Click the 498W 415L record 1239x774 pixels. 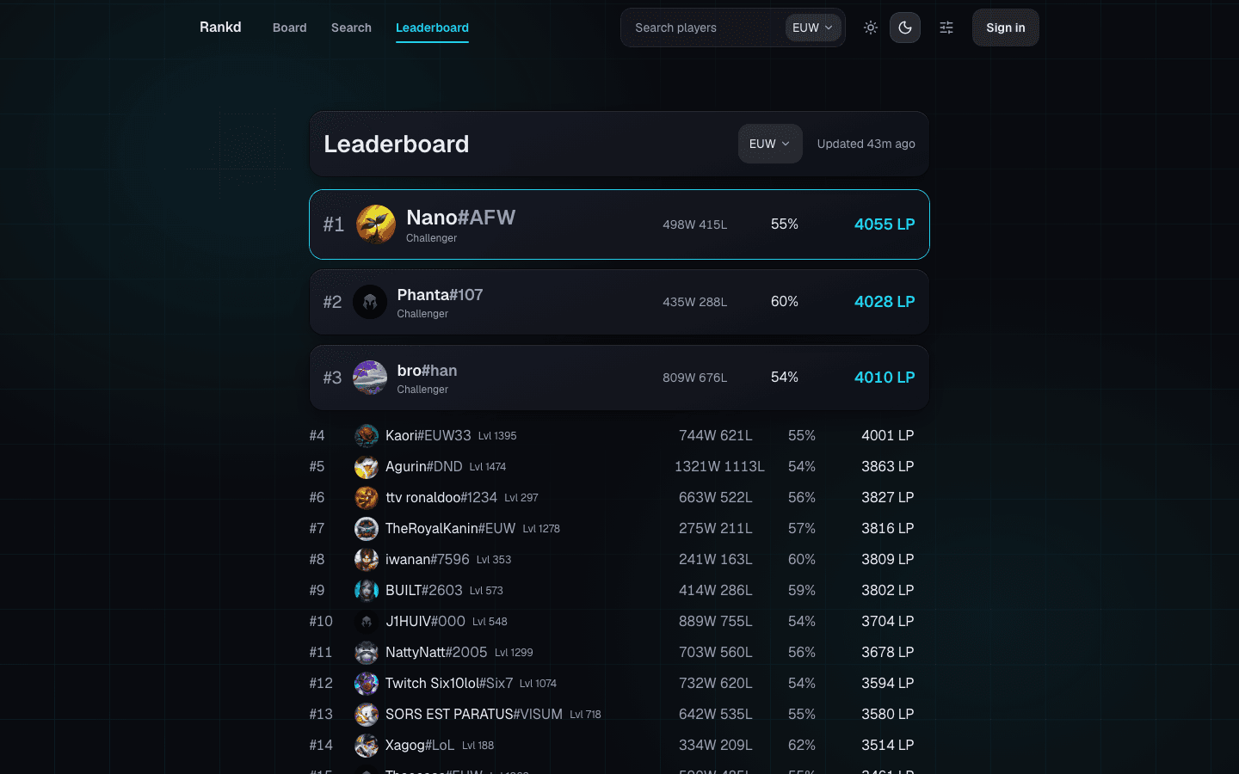(695, 224)
